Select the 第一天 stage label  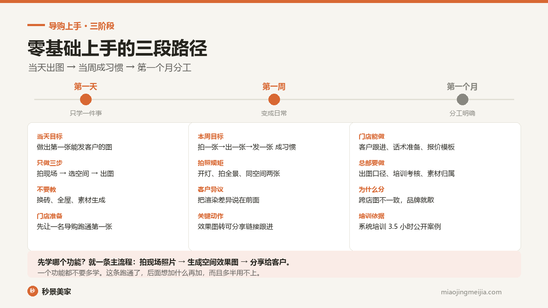click(86, 87)
